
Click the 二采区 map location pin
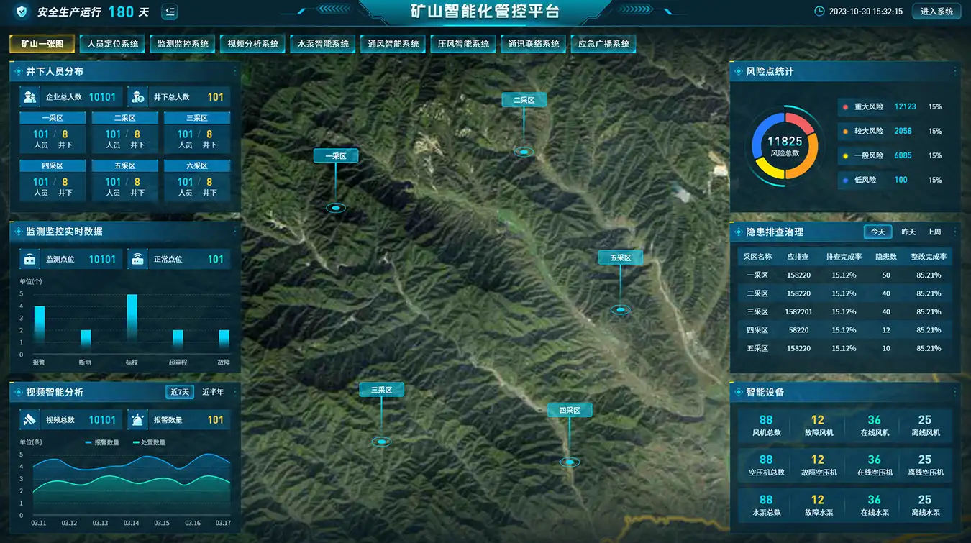[524, 152]
